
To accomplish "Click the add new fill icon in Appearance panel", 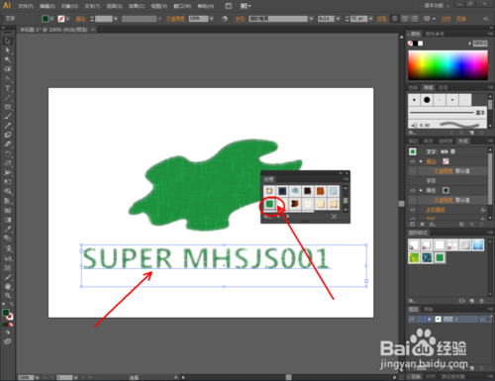I will (422, 225).
